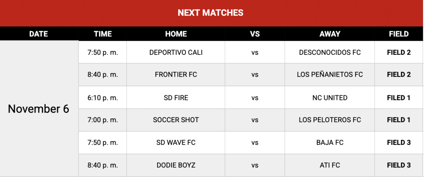Click the November 6 date cell
Screen dimensions: 424x177
coord(39,109)
